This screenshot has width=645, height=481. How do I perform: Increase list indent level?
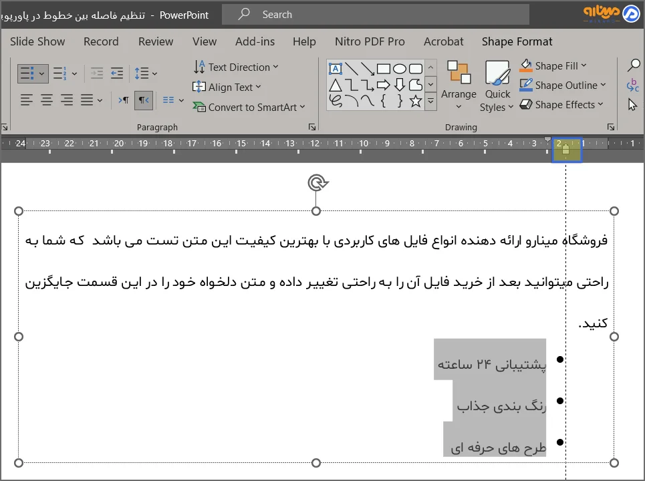(x=117, y=73)
